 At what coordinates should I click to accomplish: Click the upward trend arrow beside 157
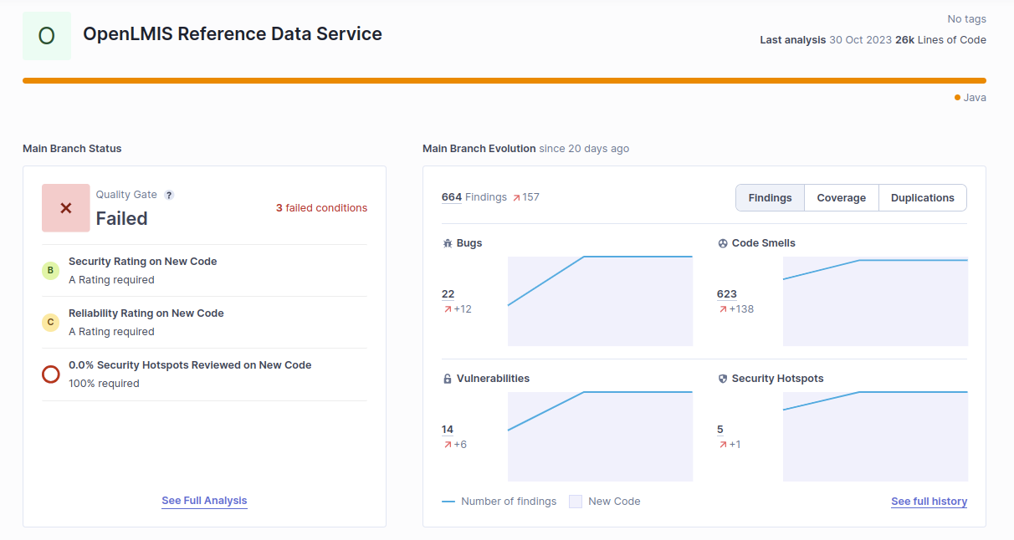[516, 197]
